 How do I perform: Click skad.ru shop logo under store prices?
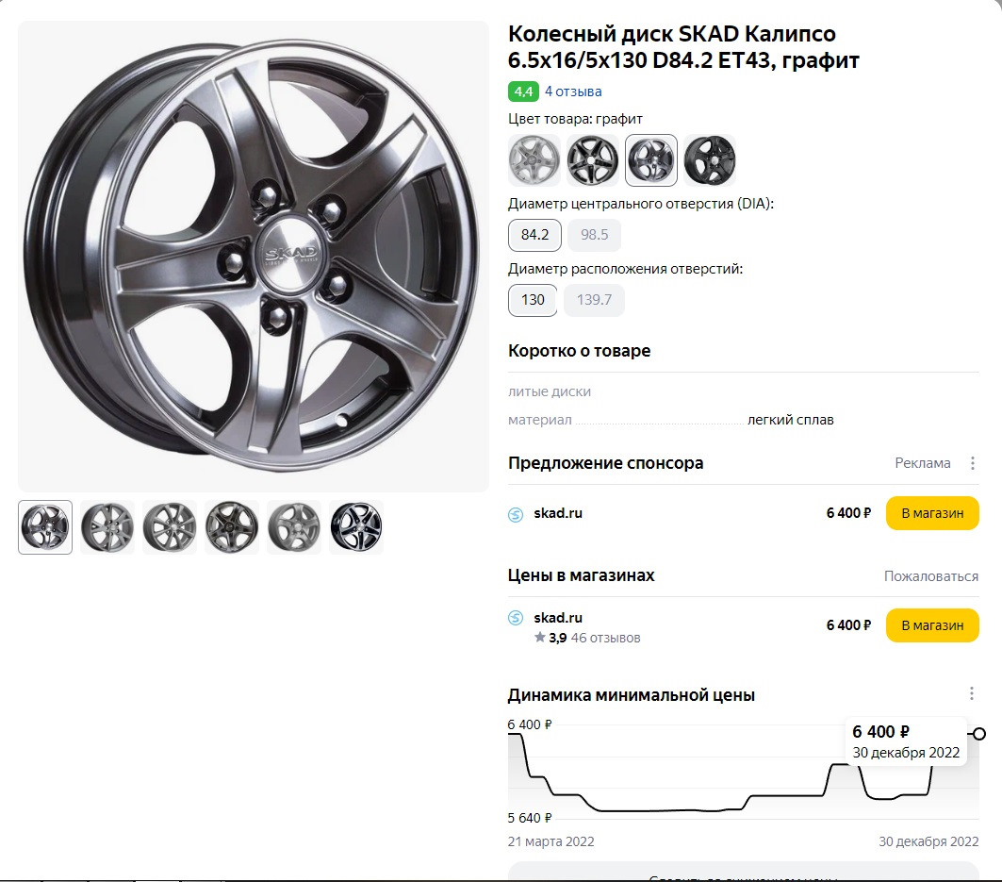[516, 619]
